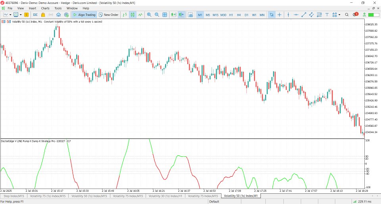Viewport: 381px width, 204px height.
Task: Draw a vertical line tool
Action: click(x=288, y=15)
